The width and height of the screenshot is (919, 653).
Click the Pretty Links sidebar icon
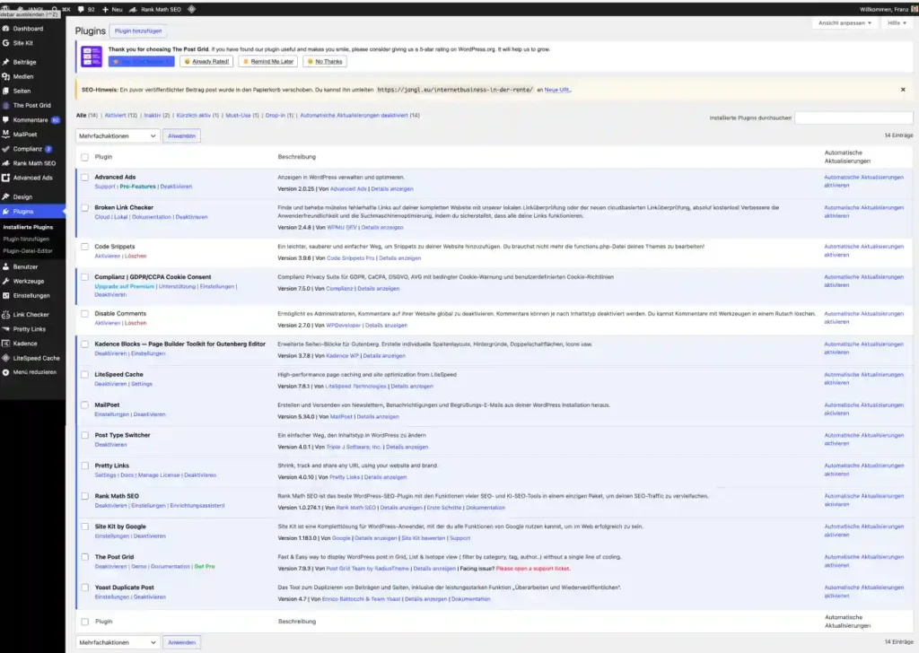pyautogui.click(x=6, y=329)
